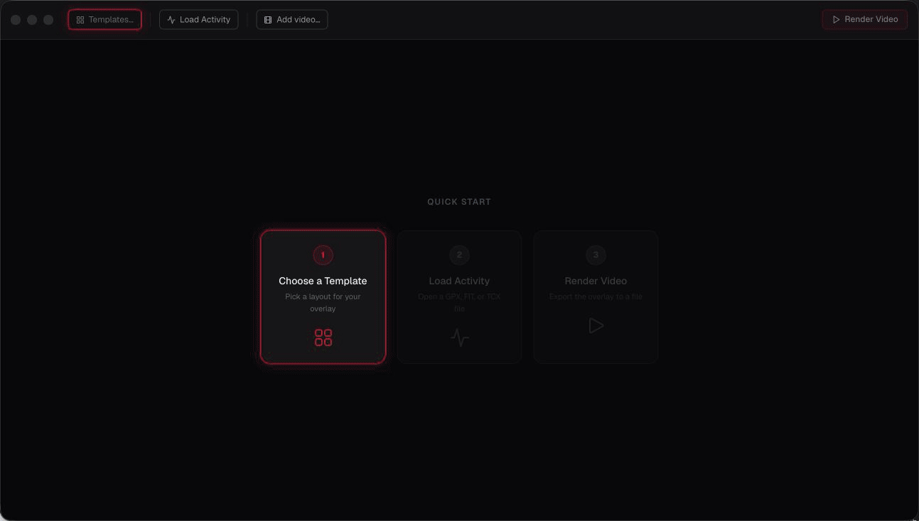Click the heartbeat waveform icon in Load Activity card
Viewport: 919px width, 521px height.
pyautogui.click(x=460, y=337)
